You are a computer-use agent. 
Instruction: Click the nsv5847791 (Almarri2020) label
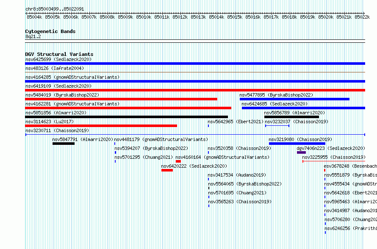point(83,139)
